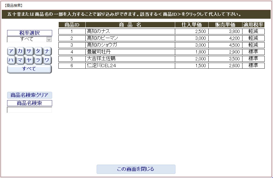This screenshot has width=273, height=178.
Task: Click the 商品名検索 label
Action: coord(29,103)
